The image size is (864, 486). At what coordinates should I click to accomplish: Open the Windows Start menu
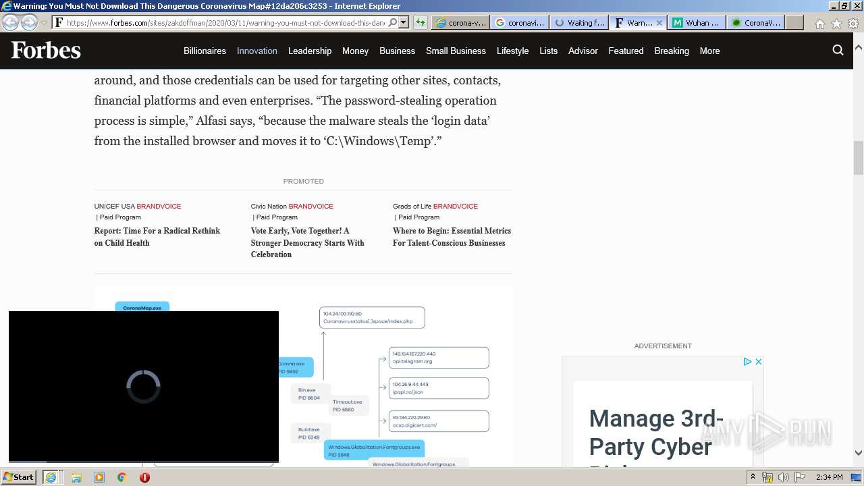coord(19,477)
